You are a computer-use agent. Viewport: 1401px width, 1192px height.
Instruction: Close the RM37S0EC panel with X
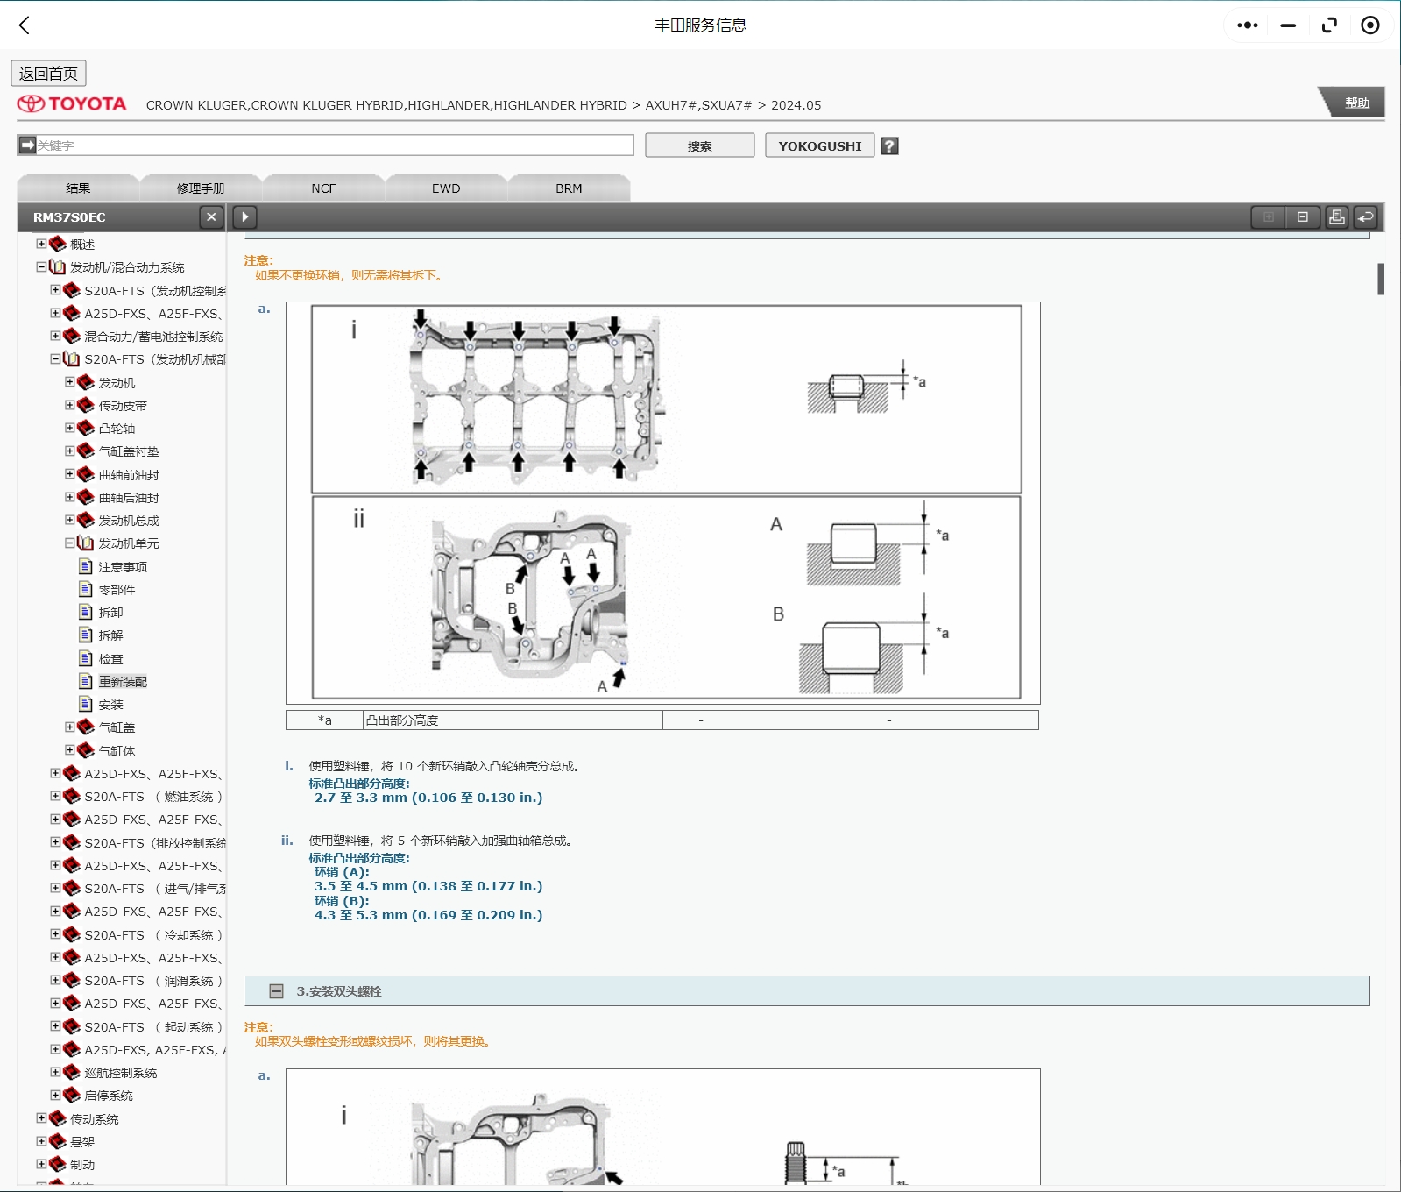tap(211, 217)
